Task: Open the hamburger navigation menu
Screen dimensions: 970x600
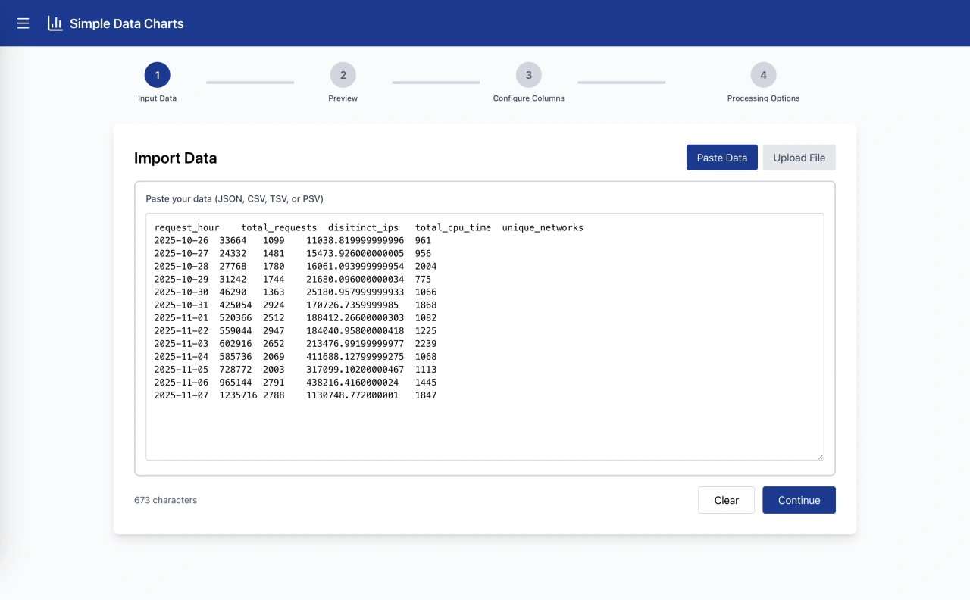Action: point(23,23)
